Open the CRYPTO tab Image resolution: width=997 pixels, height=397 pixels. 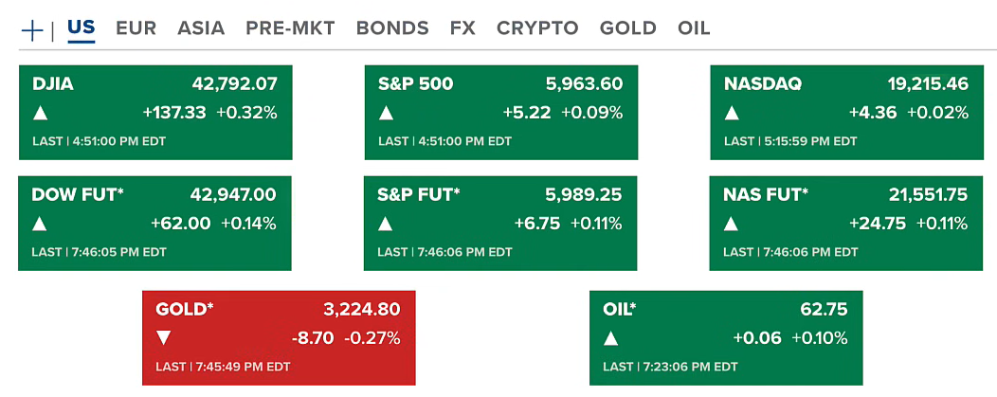[537, 28]
